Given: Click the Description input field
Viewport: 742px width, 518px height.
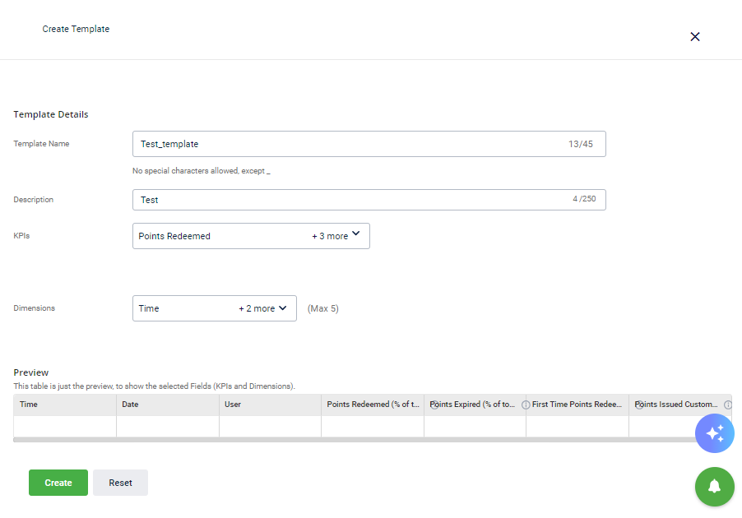Looking at the screenshot, I should coord(369,200).
